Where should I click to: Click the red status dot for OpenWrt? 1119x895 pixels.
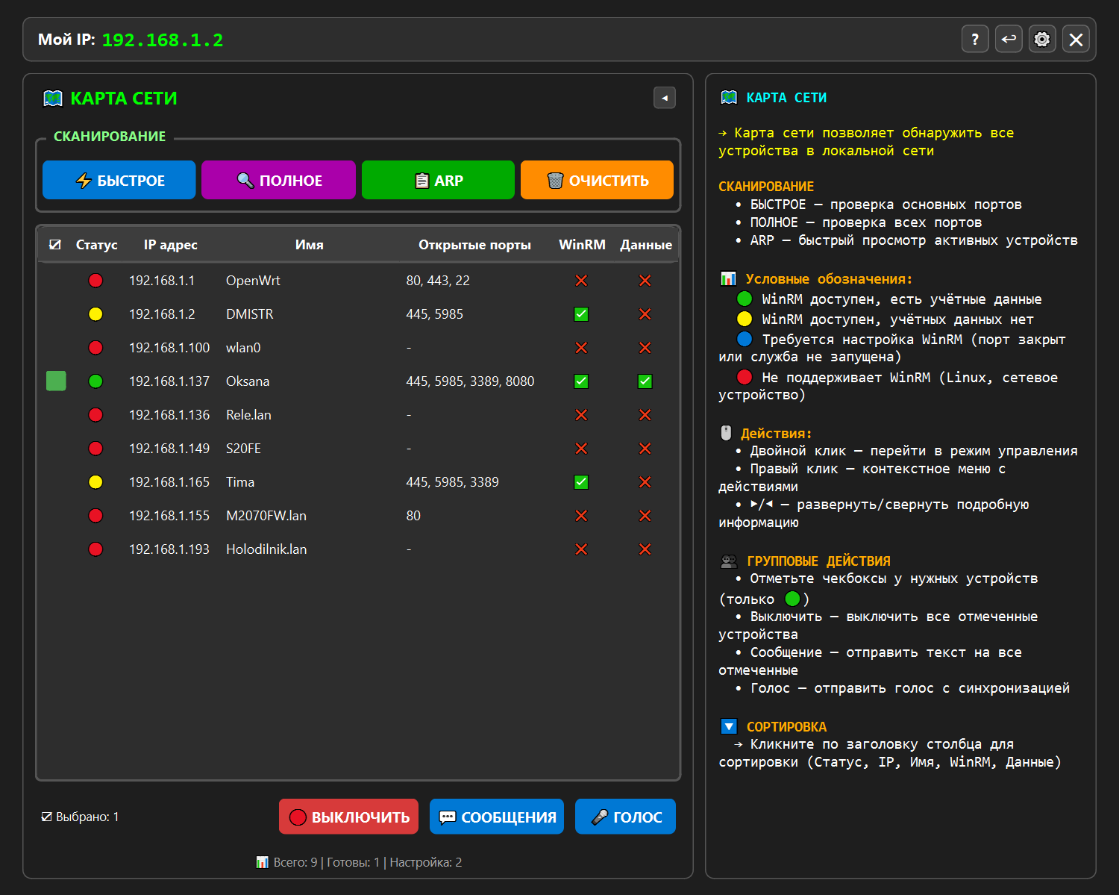(95, 281)
